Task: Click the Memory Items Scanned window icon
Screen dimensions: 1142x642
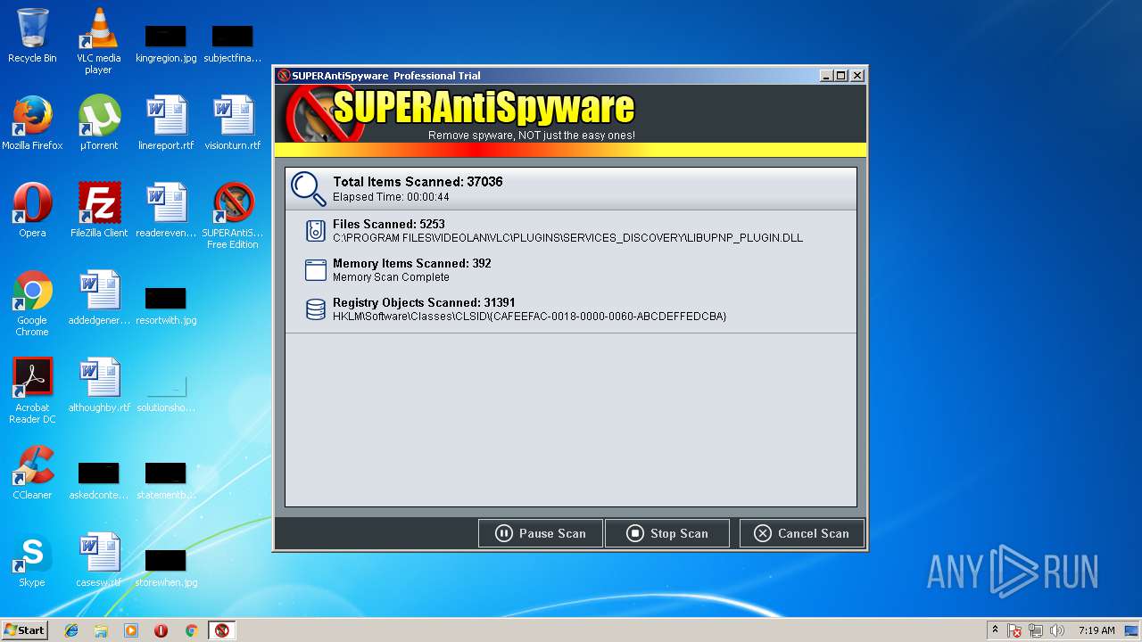Action: coord(315,270)
